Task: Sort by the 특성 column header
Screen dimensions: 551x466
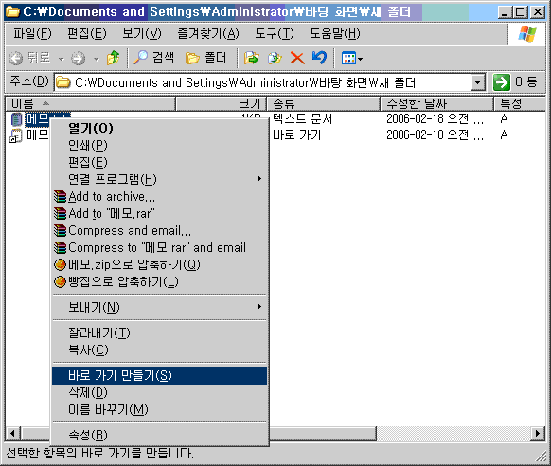Action: click(x=520, y=103)
